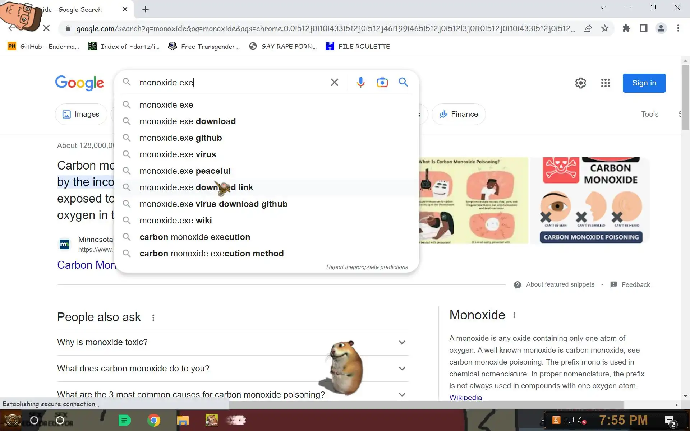Open Chrome extensions puzzle icon
Image resolution: width=690 pixels, height=431 pixels.
626,28
